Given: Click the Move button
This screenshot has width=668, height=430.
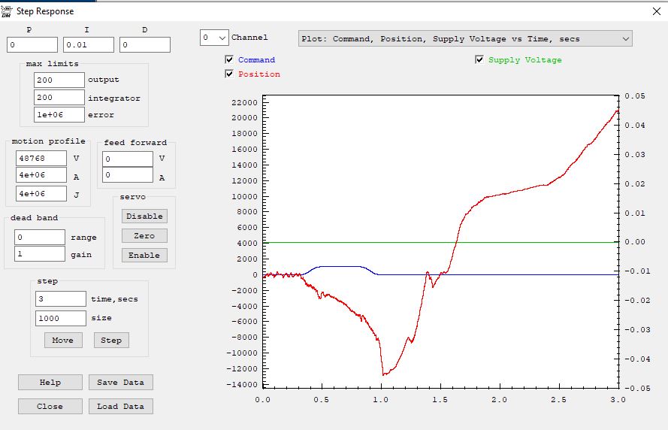Looking at the screenshot, I should (62, 341).
